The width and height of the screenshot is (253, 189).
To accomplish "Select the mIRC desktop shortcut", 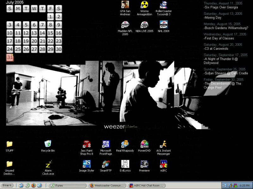I will (x=164, y=166).
